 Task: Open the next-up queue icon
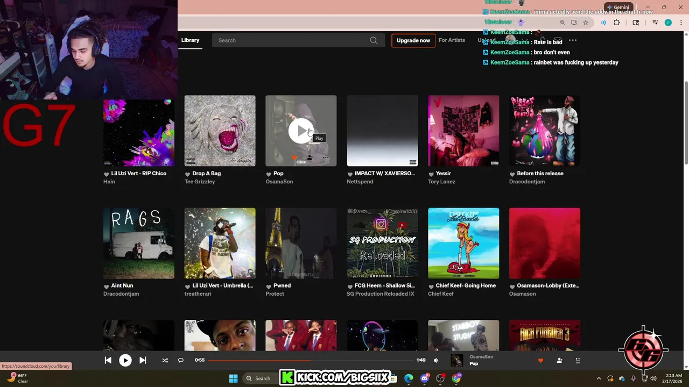pos(578,361)
